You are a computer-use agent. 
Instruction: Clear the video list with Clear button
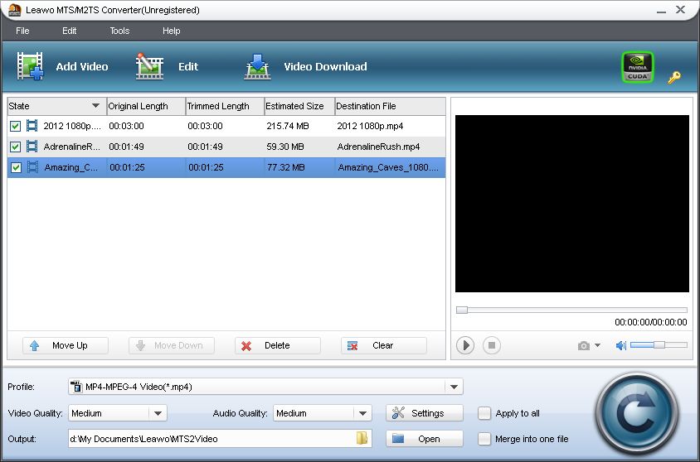click(384, 346)
